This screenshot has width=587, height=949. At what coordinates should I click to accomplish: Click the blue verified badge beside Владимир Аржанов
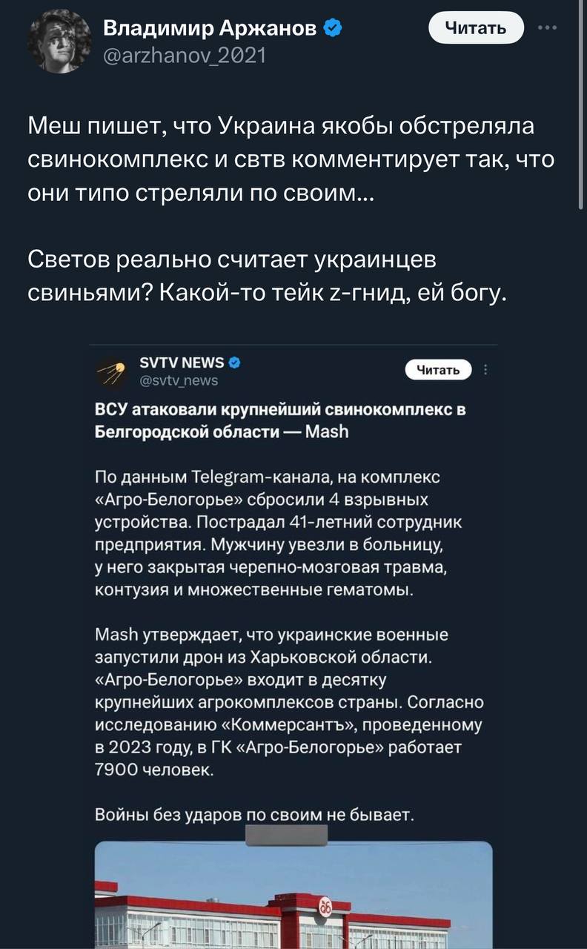point(334,29)
